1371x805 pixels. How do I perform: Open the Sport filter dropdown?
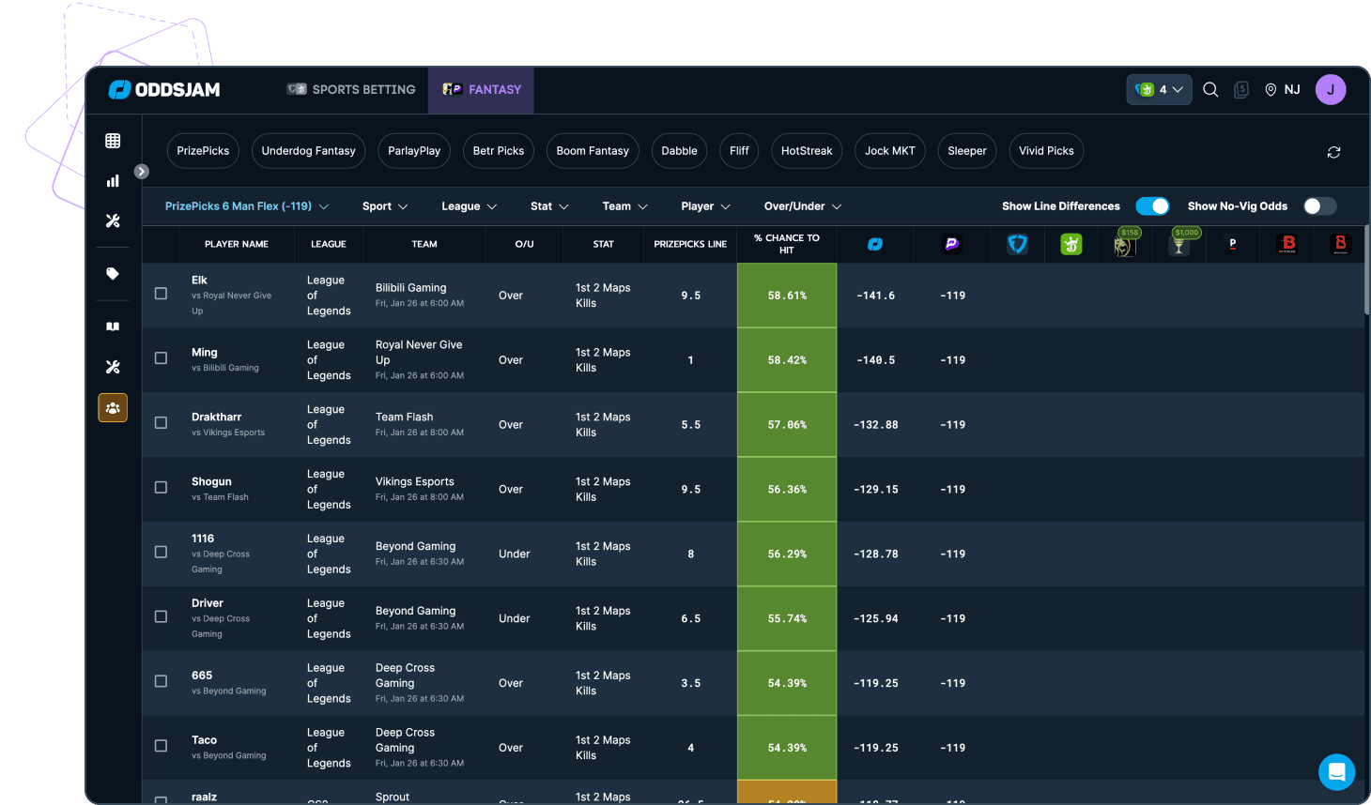385,206
